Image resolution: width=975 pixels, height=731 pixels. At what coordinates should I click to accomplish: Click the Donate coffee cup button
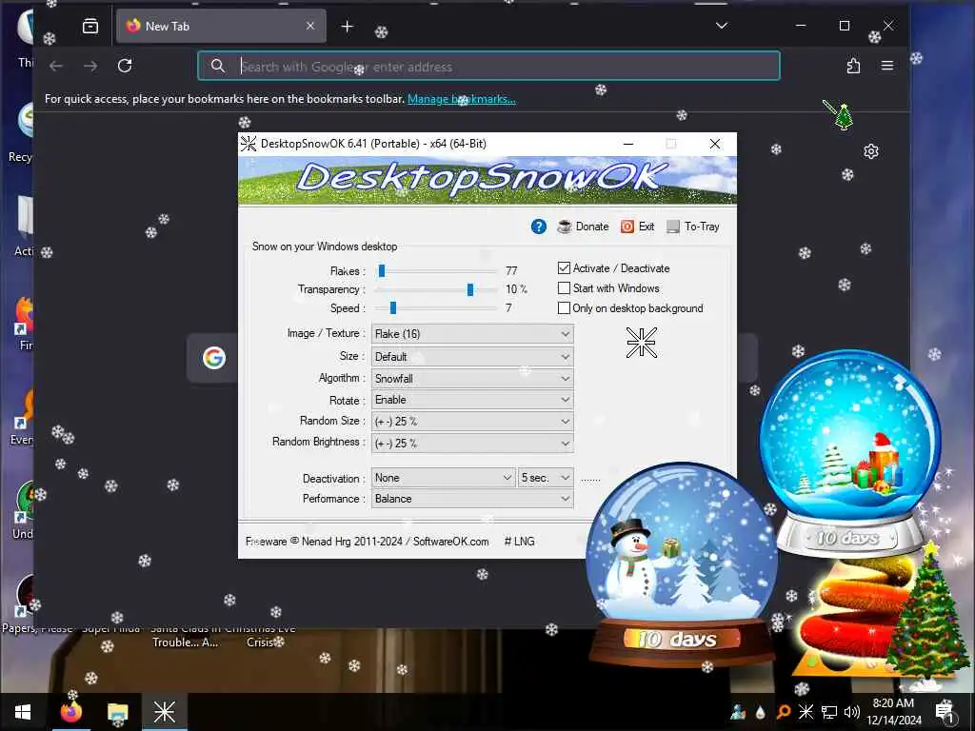coord(583,227)
